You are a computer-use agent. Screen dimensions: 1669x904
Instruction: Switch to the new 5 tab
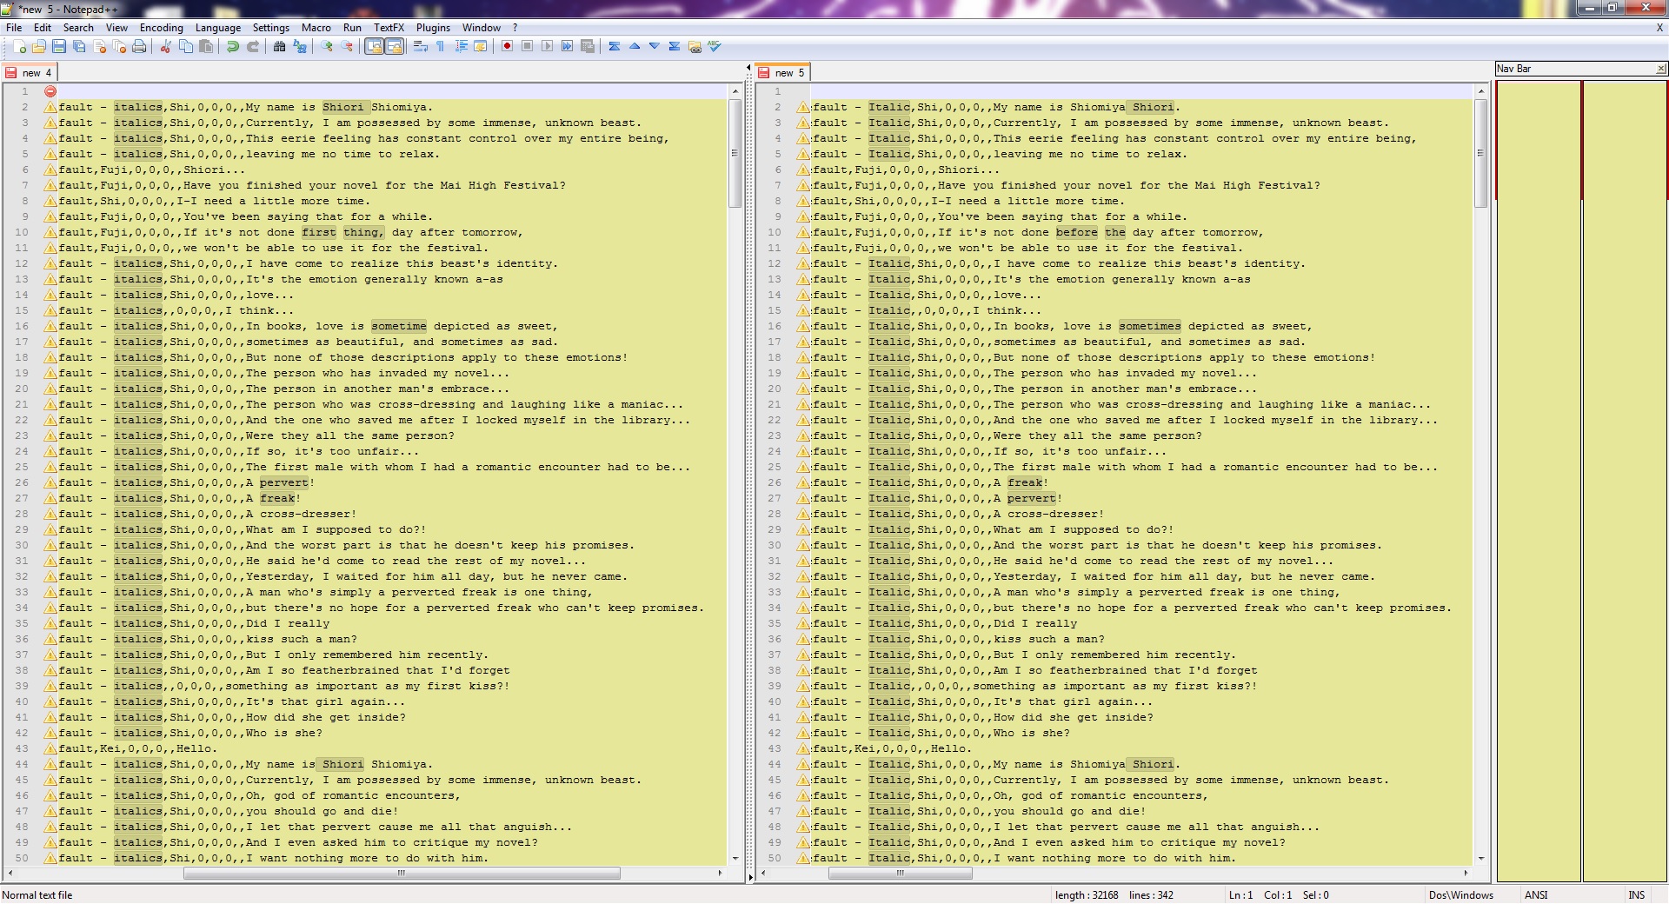782,73
